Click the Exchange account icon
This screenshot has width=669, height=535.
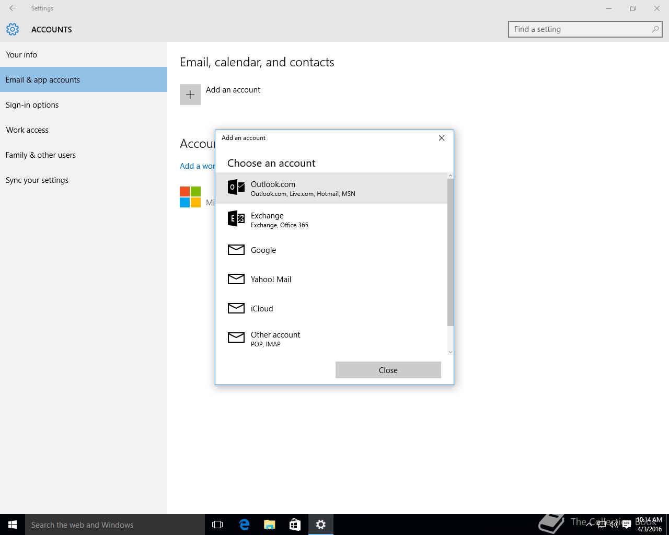click(x=236, y=218)
